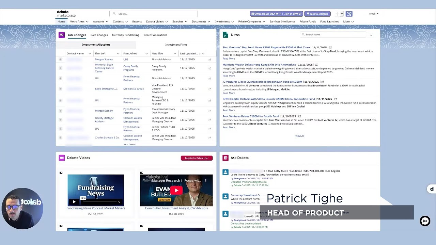The image size is (436, 245).
Task: Expand the Searches menu
Action: click(x=186, y=21)
